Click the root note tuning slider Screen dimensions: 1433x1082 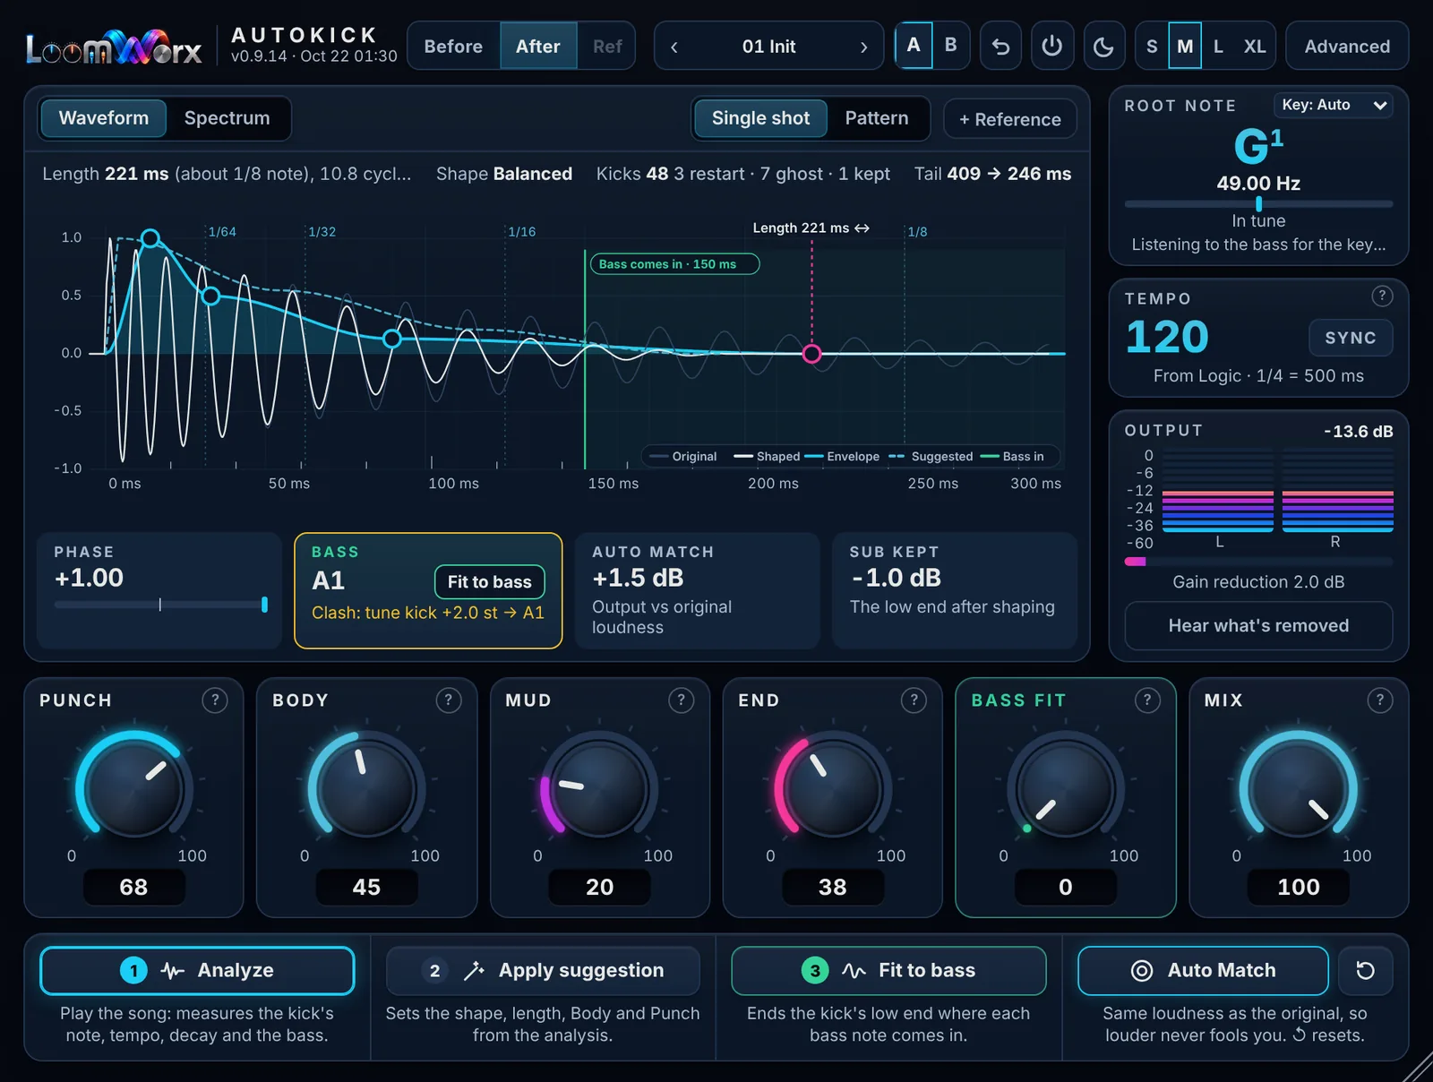[1258, 204]
